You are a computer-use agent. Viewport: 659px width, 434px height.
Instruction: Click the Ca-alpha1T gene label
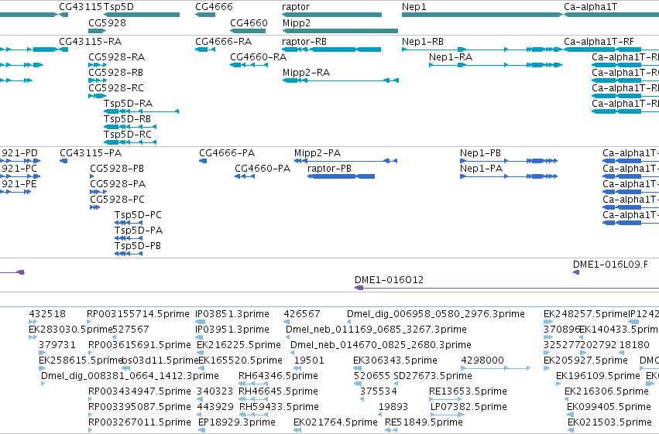[591, 7]
